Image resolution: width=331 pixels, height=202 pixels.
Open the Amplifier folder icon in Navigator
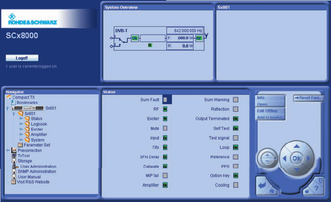27,134
